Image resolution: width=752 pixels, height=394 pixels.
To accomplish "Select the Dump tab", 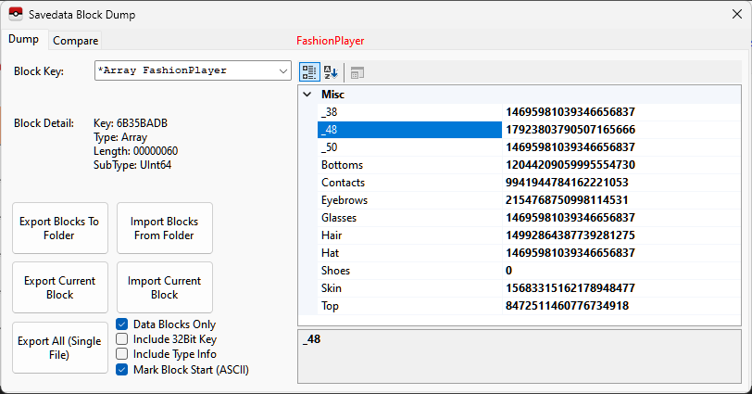I will (23, 39).
